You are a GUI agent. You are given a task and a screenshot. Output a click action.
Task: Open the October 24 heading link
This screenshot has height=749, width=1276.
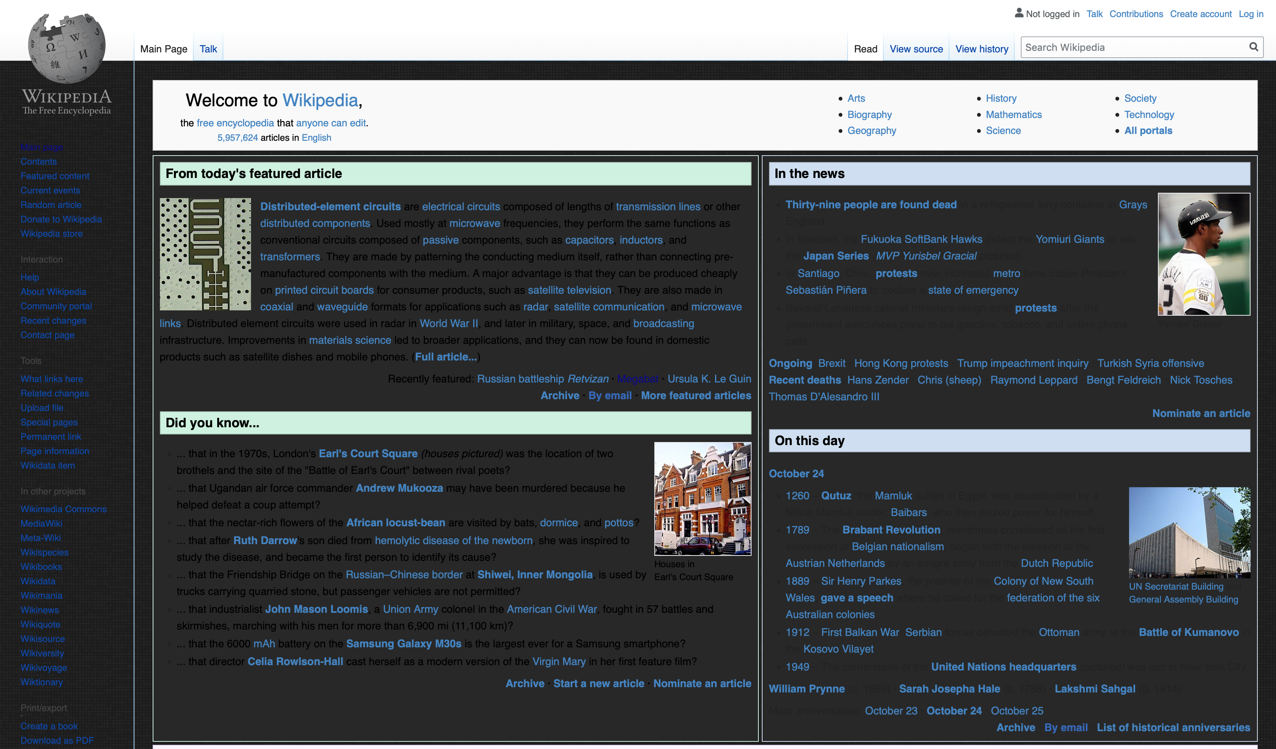[x=796, y=474]
